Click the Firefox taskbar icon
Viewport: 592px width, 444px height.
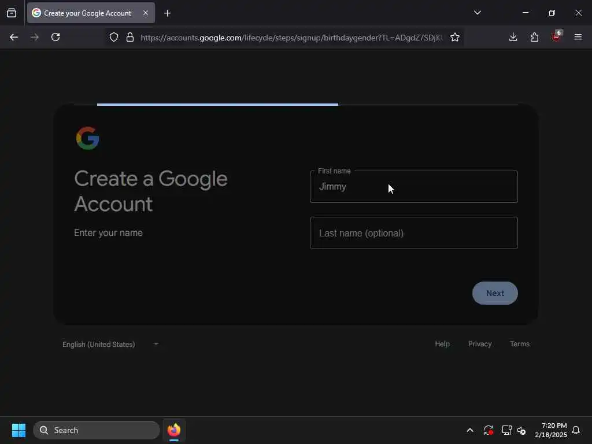[173, 430]
